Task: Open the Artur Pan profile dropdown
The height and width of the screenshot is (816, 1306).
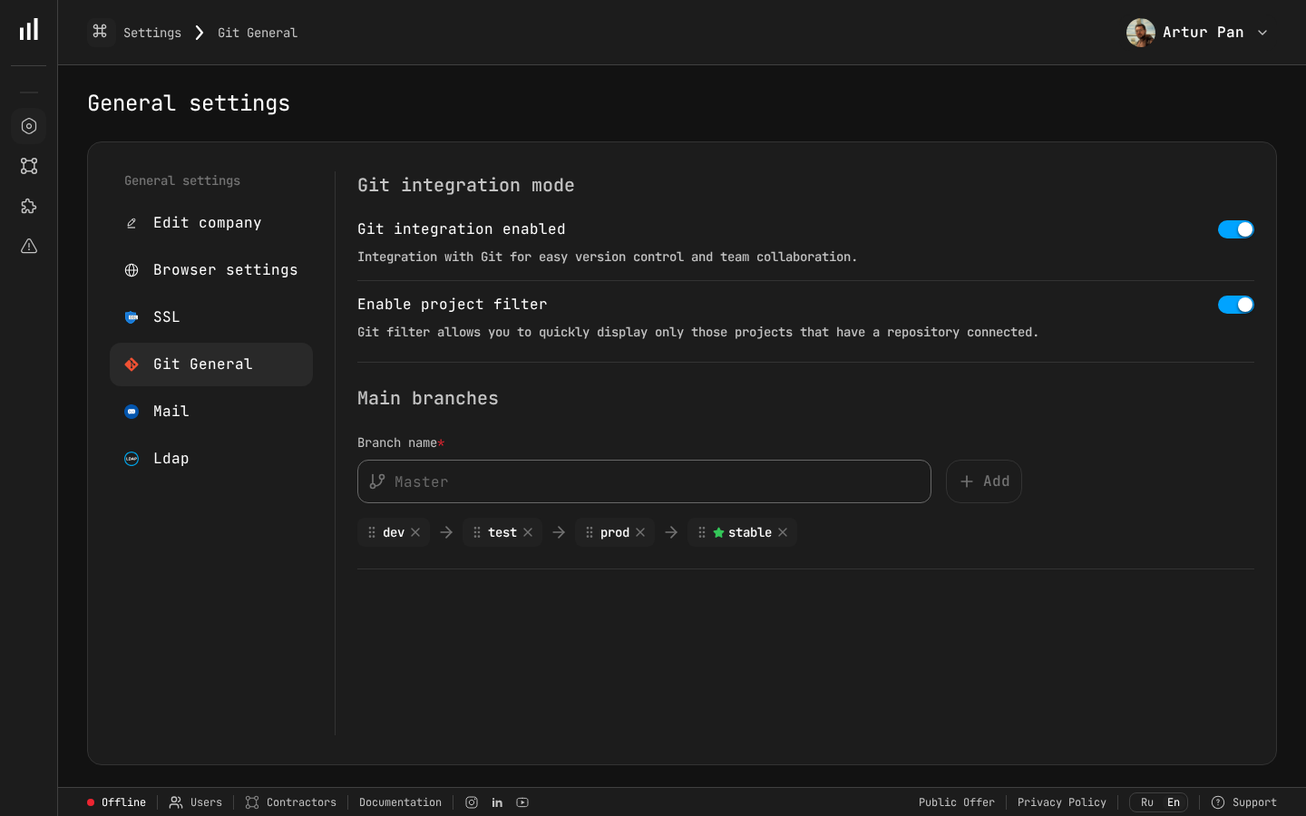Action: point(1197,32)
